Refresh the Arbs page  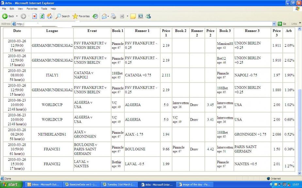tap(42, 16)
